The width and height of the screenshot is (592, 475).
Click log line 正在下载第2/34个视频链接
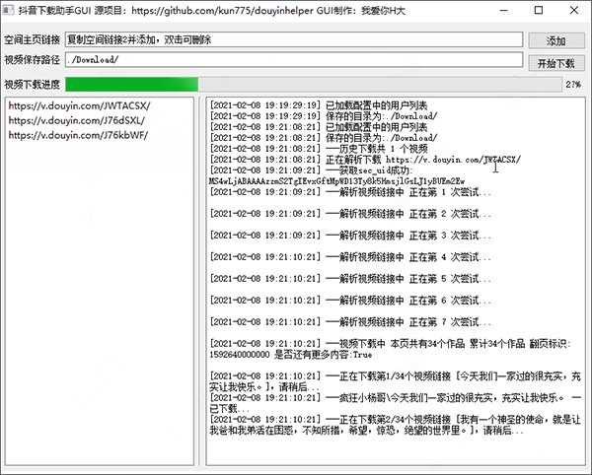(395, 425)
